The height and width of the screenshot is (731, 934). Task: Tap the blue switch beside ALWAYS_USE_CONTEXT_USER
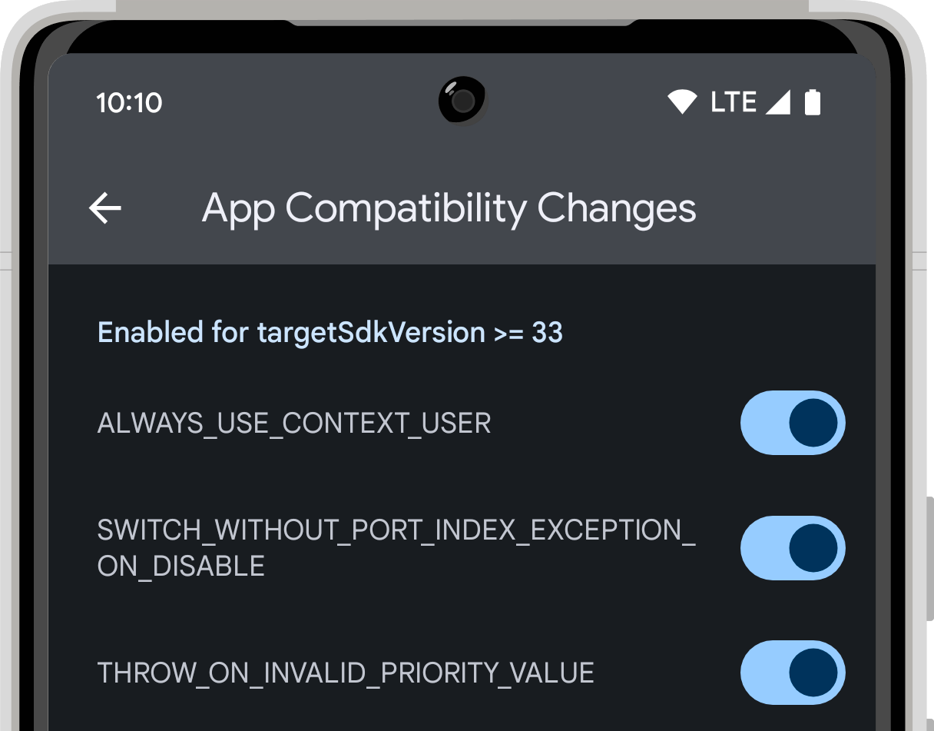click(x=793, y=423)
